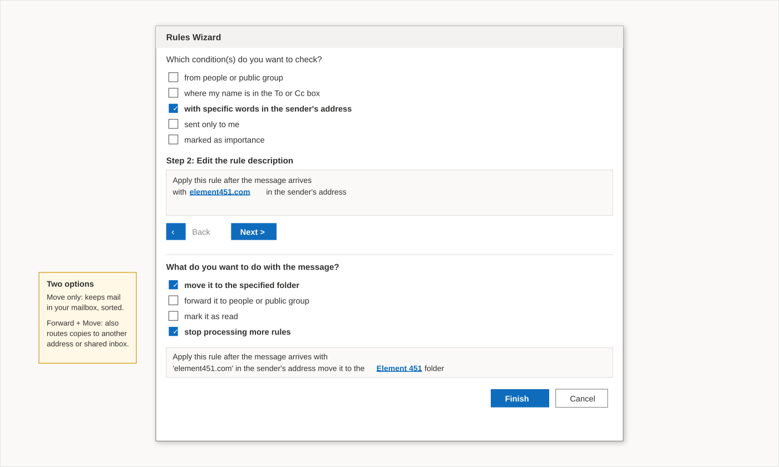Click the blue back chevron icon
This screenshot has height=467, width=779.
click(176, 232)
